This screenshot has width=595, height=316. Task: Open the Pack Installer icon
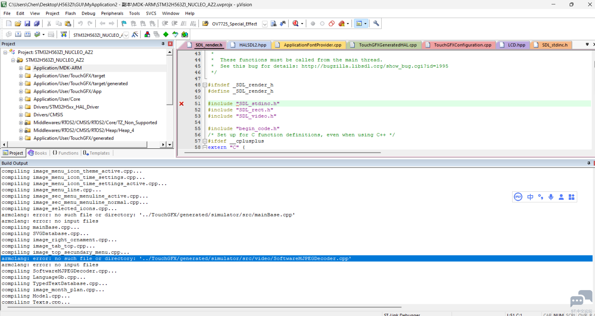point(185,34)
